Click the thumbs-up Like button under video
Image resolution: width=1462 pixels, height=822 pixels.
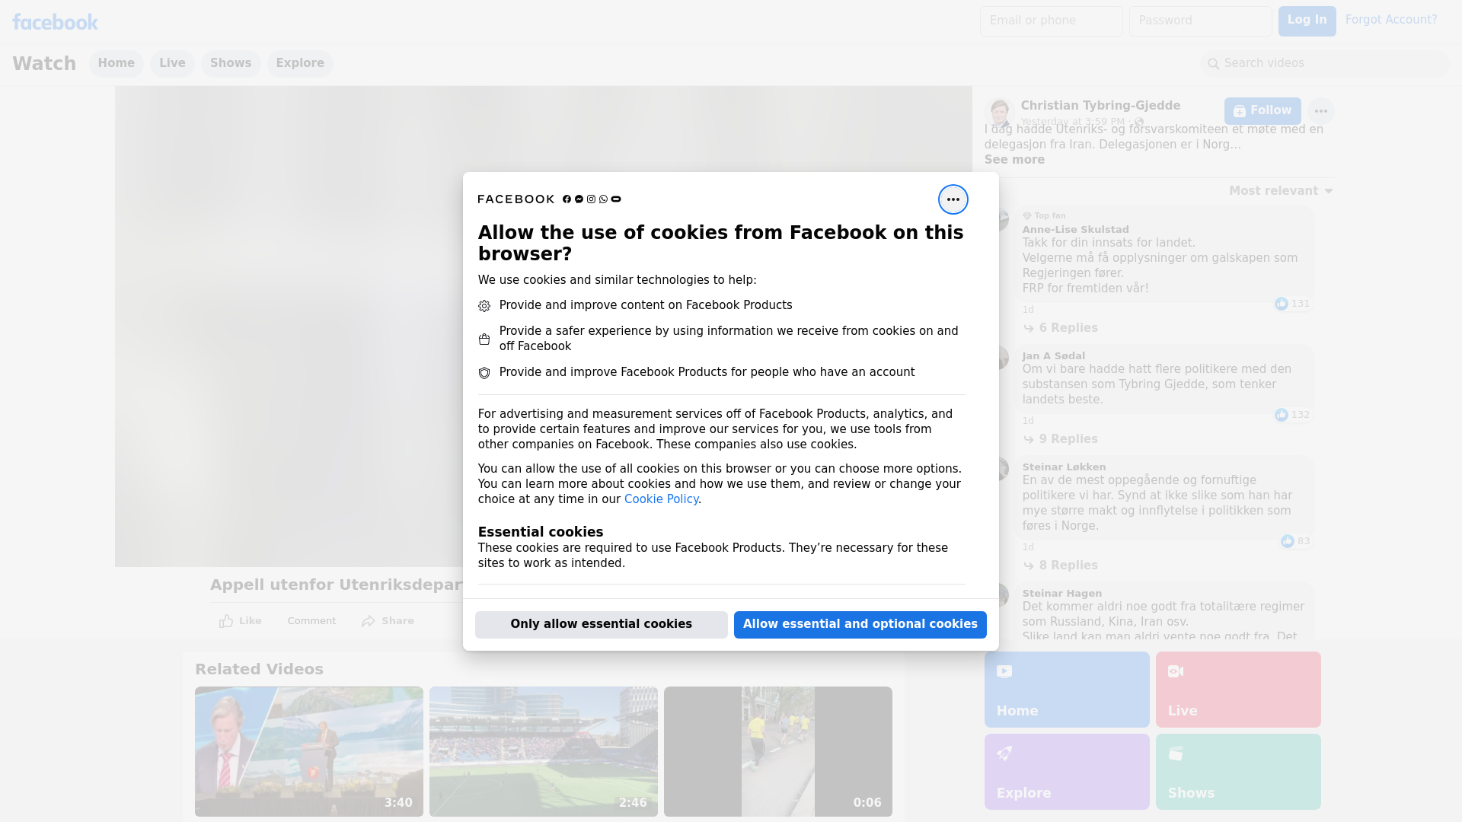[x=240, y=621]
